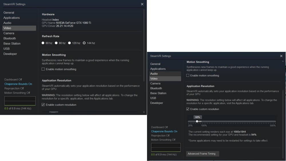
Task: Select the 80 hz refresh rate option
Action: (43, 43)
